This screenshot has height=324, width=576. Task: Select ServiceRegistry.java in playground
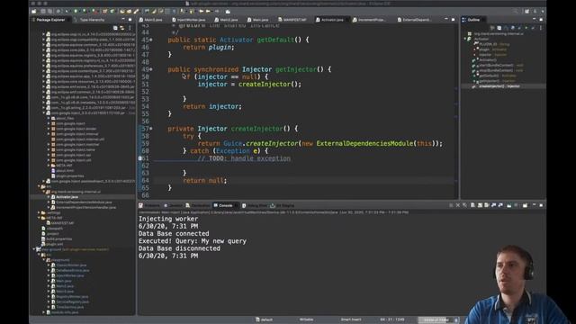[72, 302]
